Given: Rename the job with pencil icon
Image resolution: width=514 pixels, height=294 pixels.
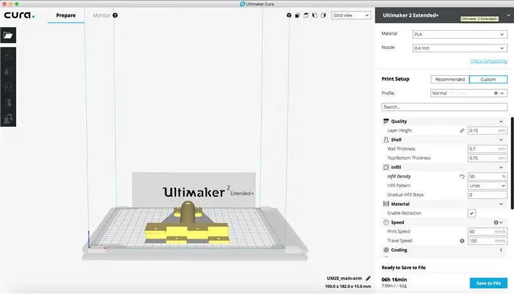Looking at the screenshot, I should (x=368, y=279).
